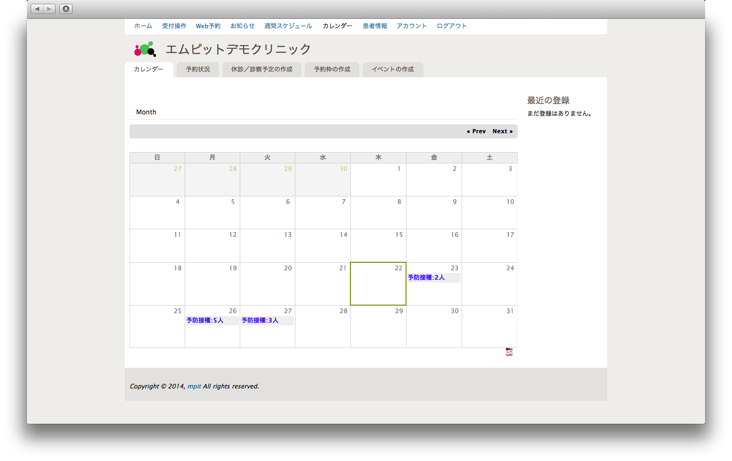Click the download icon in browser toolbar
The width and height of the screenshot is (732, 461).
[66, 9]
